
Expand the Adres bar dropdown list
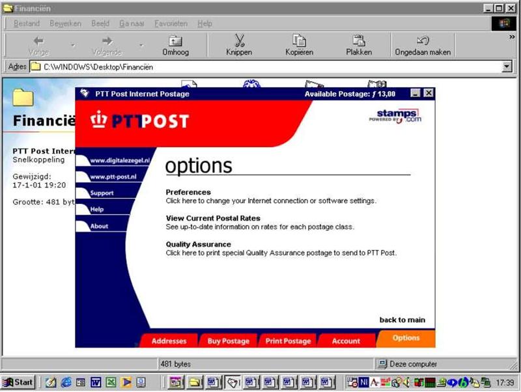507,67
